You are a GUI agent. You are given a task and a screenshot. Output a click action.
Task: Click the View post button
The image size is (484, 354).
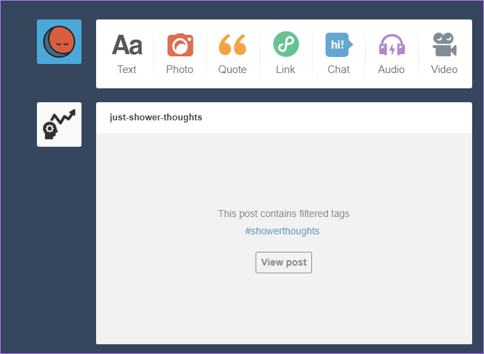click(283, 262)
